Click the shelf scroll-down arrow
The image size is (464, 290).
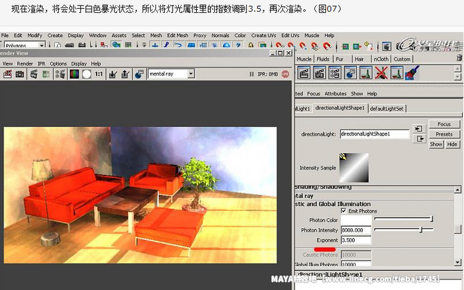point(457,77)
